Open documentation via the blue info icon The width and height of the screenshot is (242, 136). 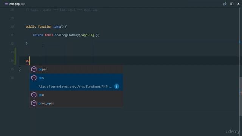(x=116, y=87)
